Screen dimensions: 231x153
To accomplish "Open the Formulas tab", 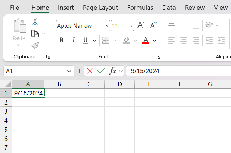I will (140, 8).
